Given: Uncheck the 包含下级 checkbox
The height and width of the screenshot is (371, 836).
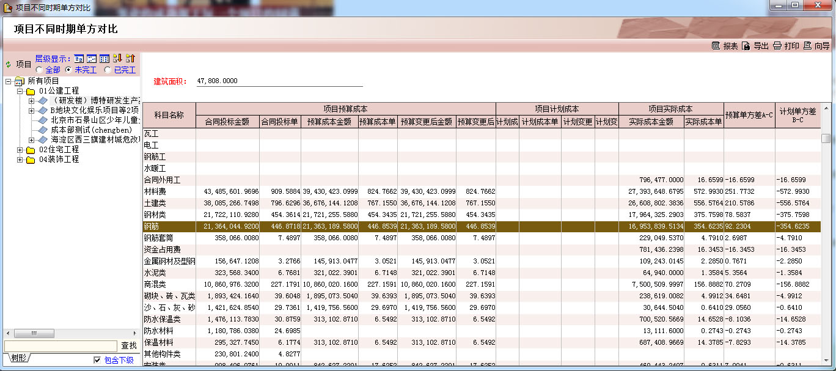Looking at the screenshot, I should click(x=97, y=360).
